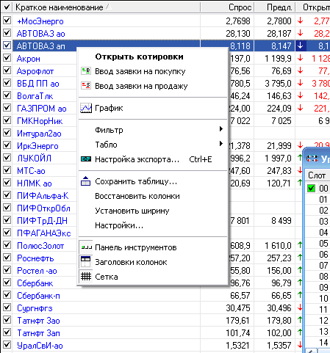The width and height of the screenshot is (330, 353).
Task: Click the red down arrow in Сургнфгз row
Action: 301,307
